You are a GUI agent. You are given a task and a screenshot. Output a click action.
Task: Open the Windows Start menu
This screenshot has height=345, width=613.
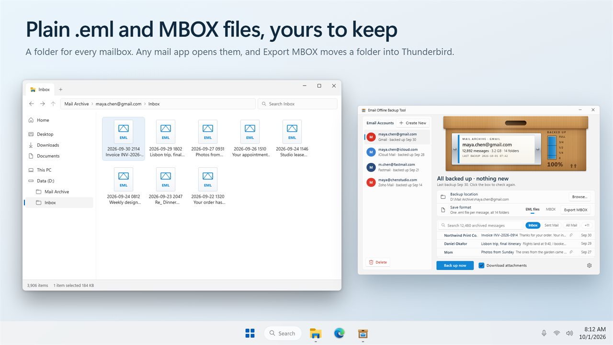click(x=250, y=333)
